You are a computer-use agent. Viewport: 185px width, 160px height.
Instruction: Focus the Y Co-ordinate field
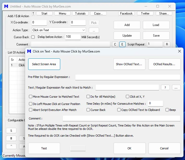tap(78, 23)
